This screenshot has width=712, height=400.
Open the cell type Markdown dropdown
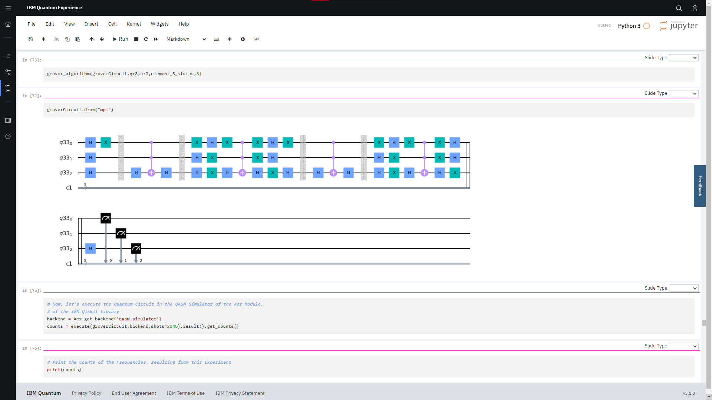(186, 39)
